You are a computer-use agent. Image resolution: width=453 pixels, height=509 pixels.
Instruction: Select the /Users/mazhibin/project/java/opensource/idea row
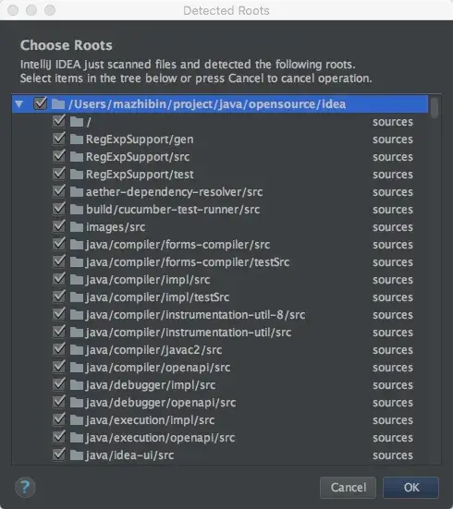click(220, 104)
